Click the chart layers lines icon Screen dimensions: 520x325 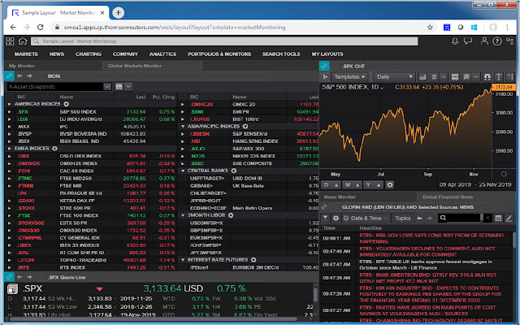coord(466,77)
